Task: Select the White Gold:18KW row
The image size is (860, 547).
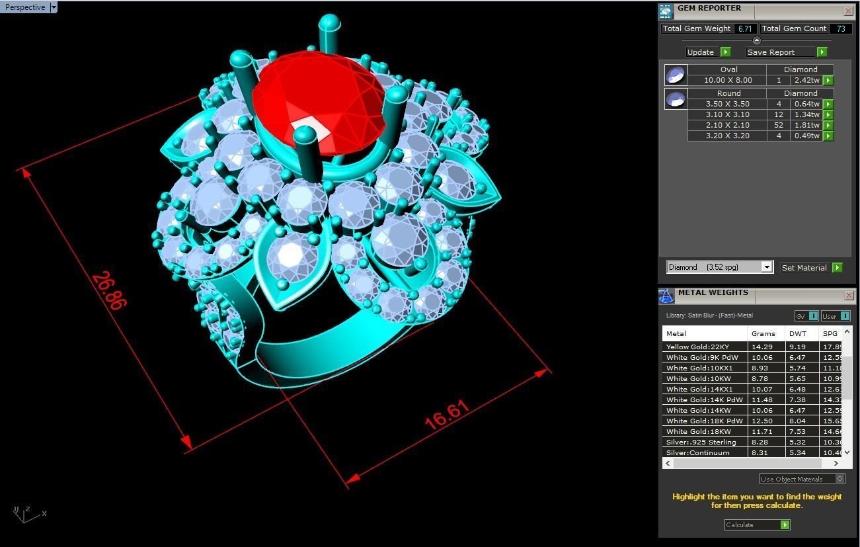Action: [753, 431]
